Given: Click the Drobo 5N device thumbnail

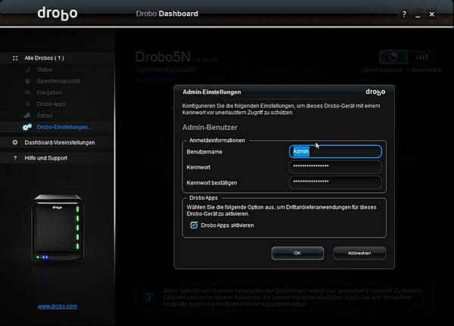Looking at the screenshot, I should [58, 228].
